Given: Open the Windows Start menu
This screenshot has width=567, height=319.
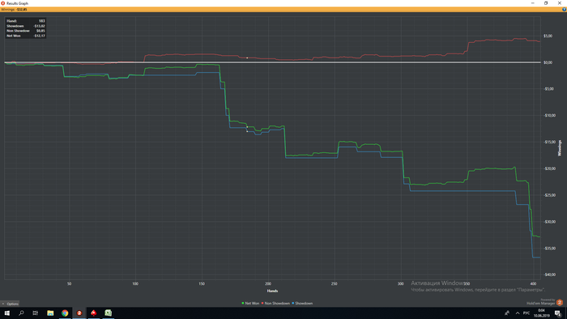Looking at the screenshot, I should click(x=6, y=313).
